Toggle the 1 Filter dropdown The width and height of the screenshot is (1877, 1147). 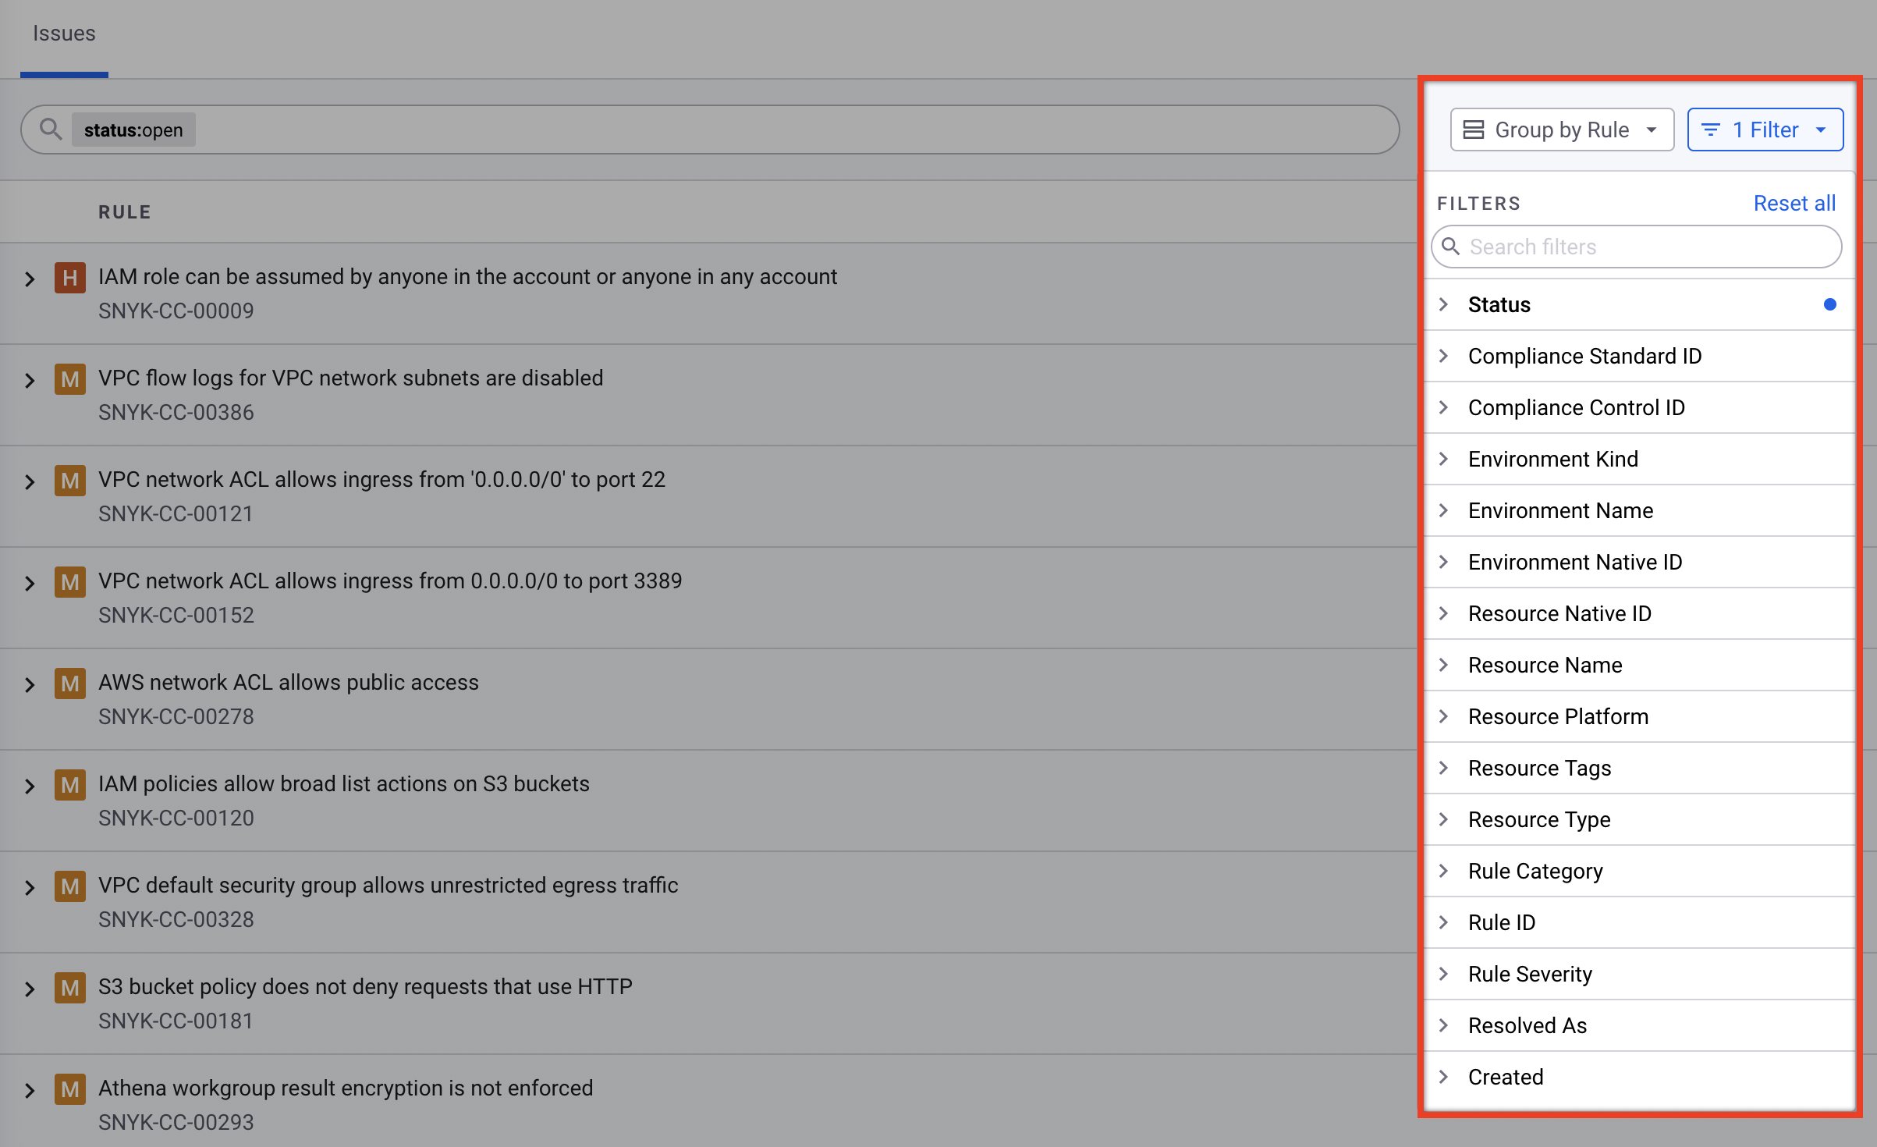pos(1765,130)
